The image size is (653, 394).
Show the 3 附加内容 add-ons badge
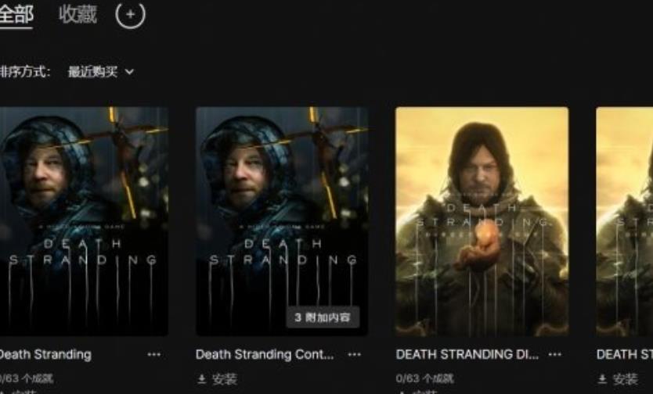coord(323,317)
